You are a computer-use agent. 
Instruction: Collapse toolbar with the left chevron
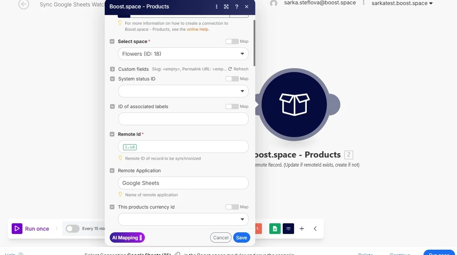pyautogui.click(x=315, y=229)
